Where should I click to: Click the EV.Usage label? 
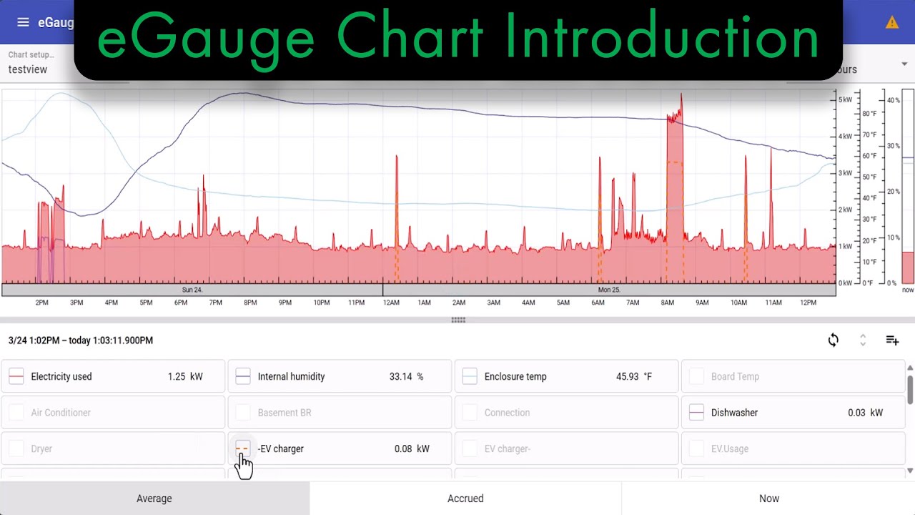click(730, 448)
